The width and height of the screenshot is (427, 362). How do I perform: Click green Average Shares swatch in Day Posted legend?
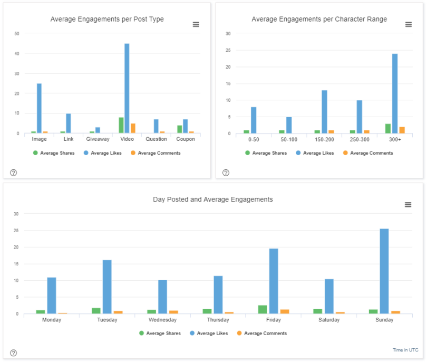click(x=141, y=334)
